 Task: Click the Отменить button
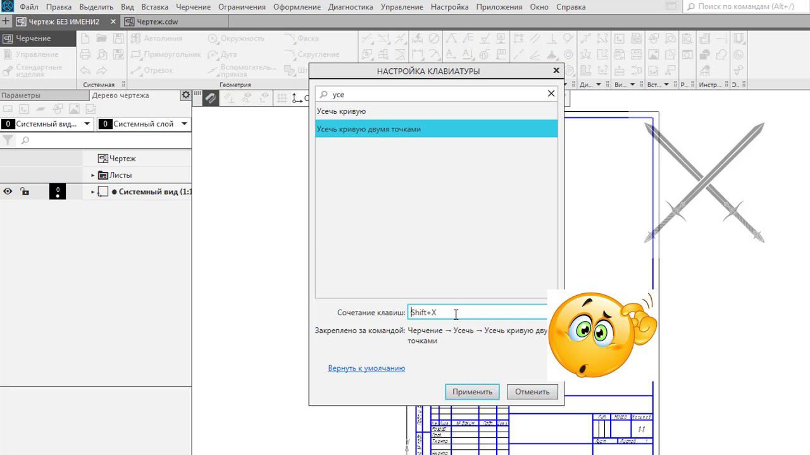[x=532, y=392]
